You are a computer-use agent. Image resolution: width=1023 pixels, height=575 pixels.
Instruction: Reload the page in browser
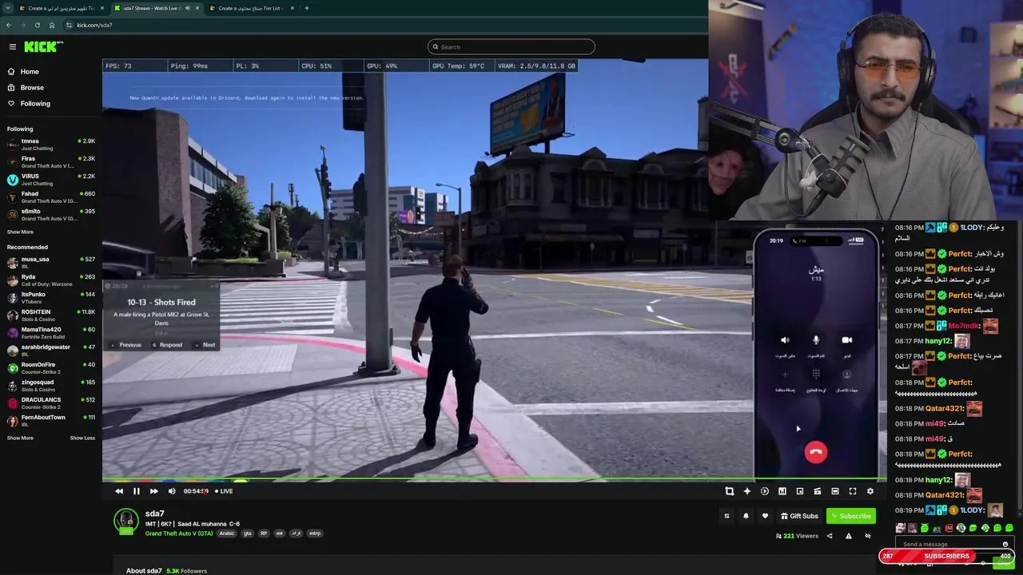point(38,25)
